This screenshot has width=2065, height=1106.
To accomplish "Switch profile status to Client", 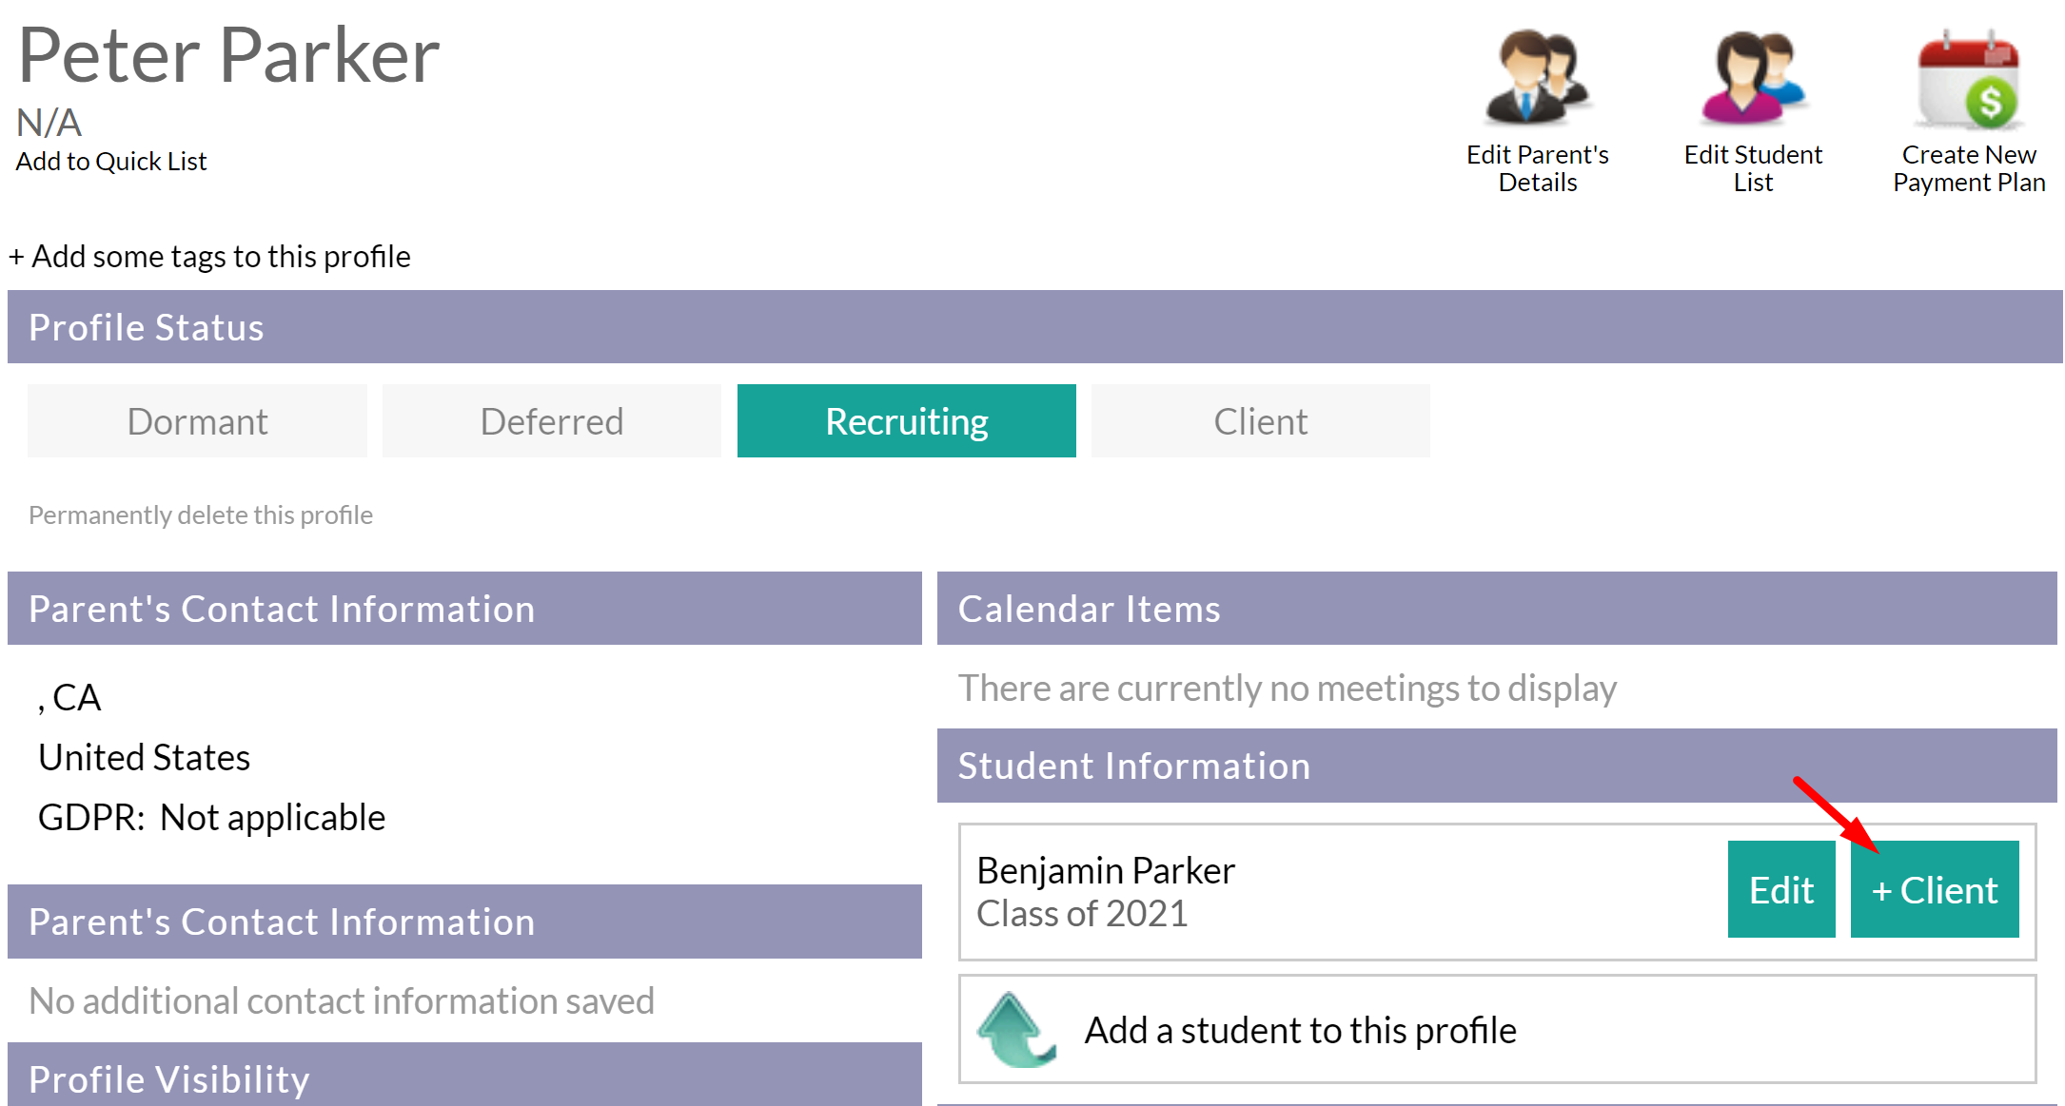I will (x=1260, y=421).
